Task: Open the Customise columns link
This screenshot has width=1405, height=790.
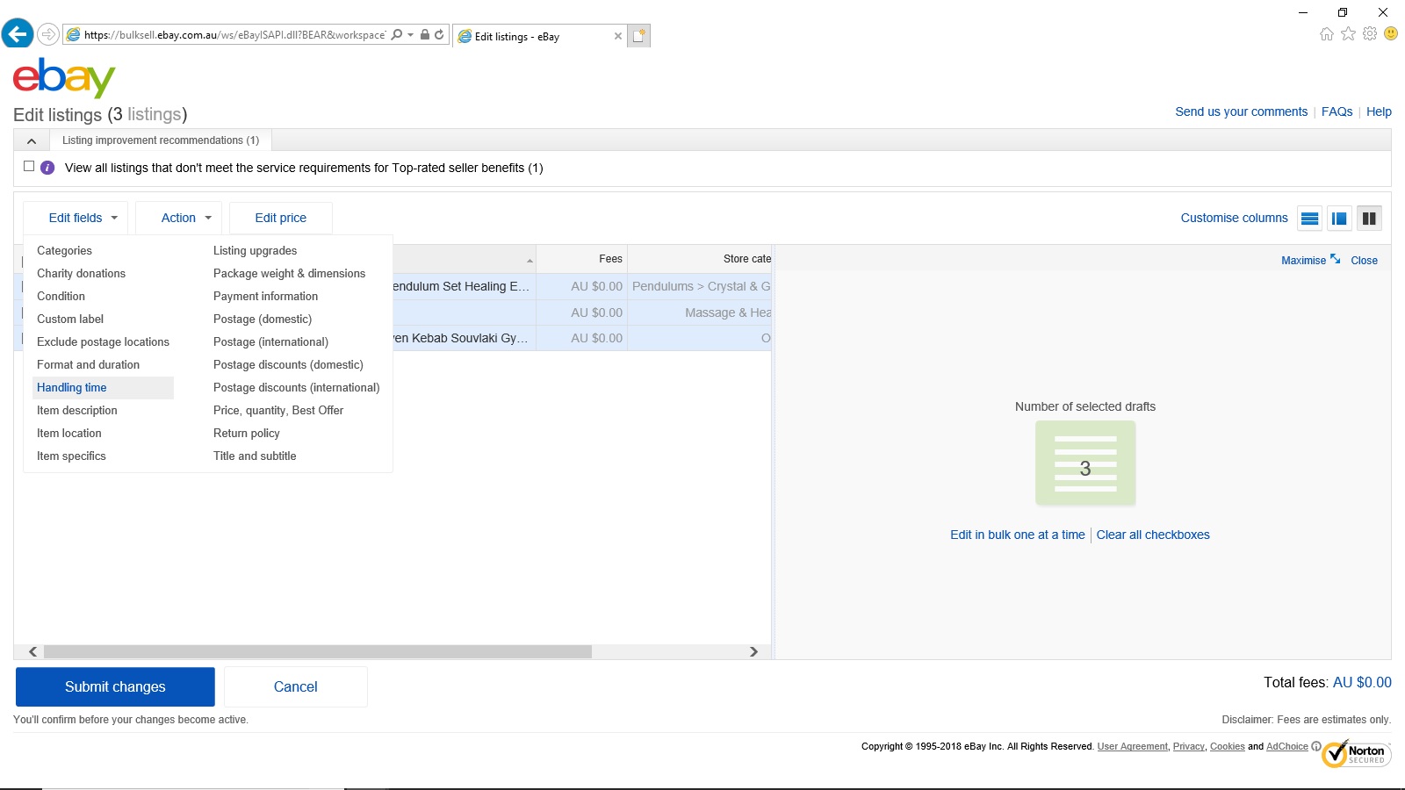Action: point(1234,218)
